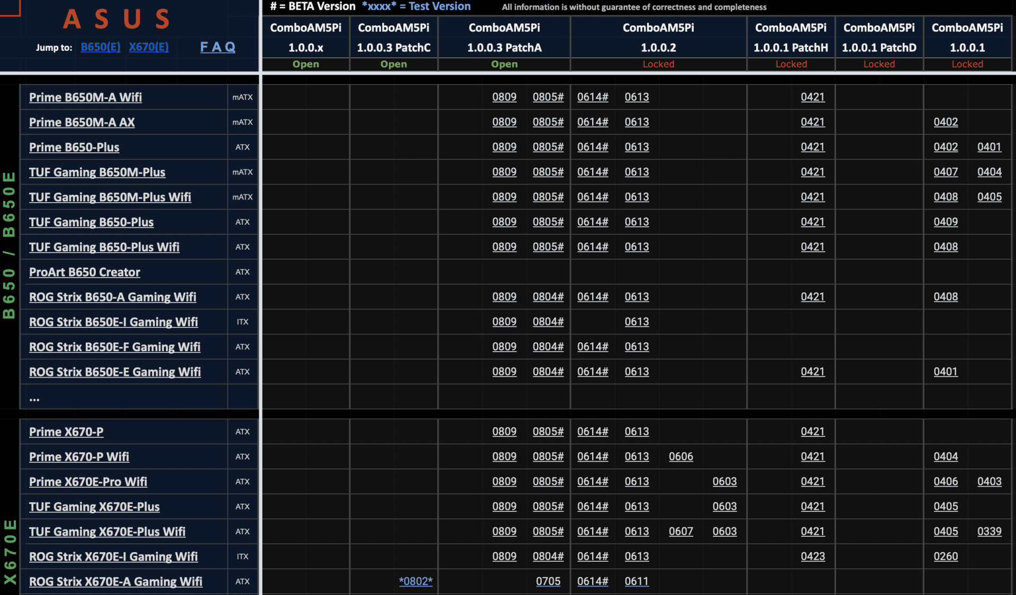Jump to the X670(E) section link

149,47
